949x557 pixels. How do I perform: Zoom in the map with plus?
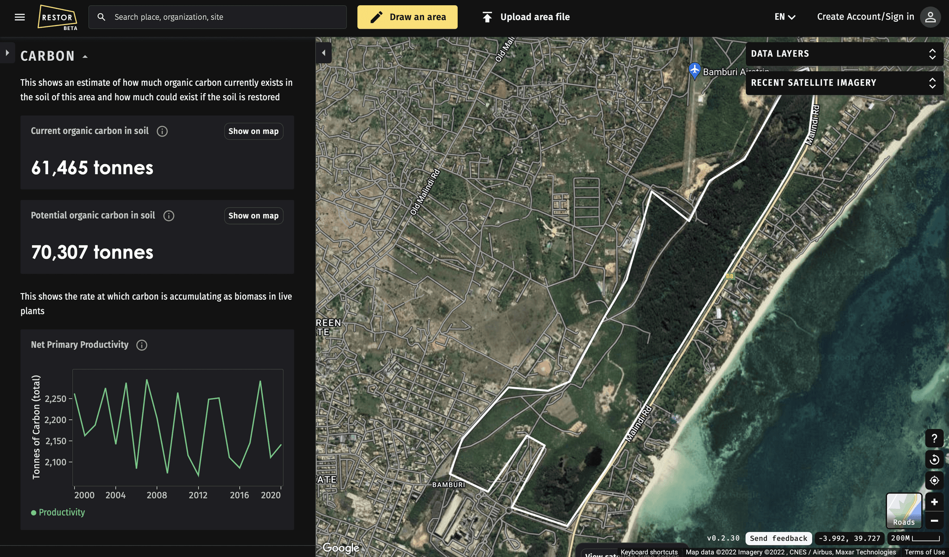click(x=934, y=502)
